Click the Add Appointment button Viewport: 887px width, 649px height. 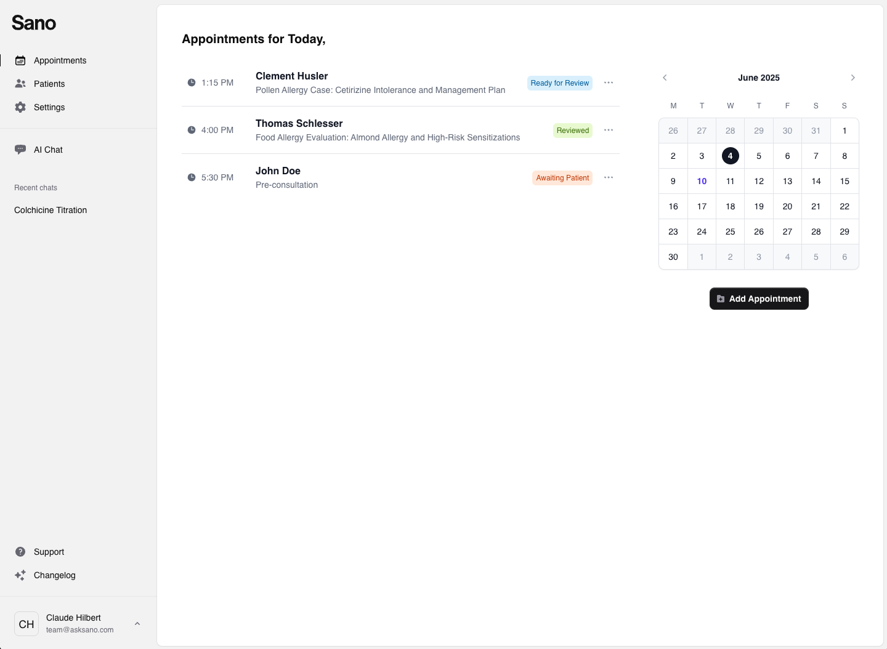click(759, 299)
